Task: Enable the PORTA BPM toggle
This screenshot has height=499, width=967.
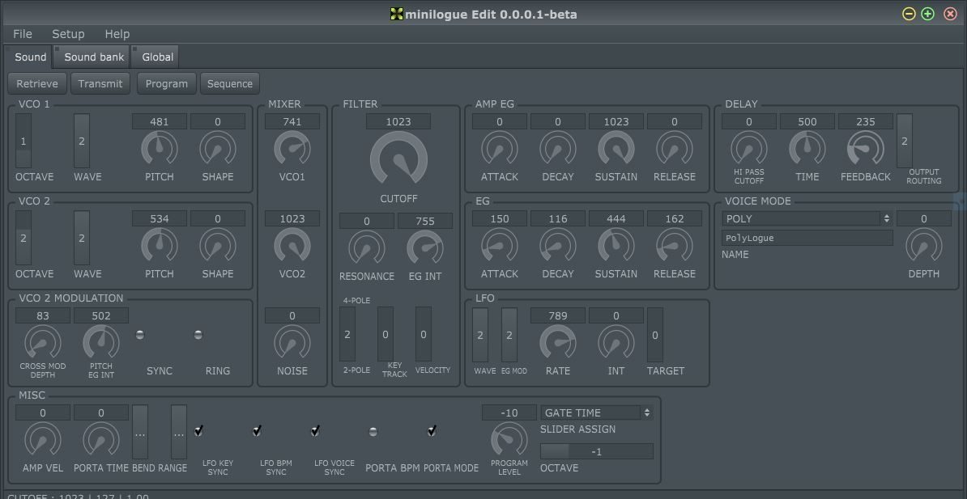Action: (373, 431)
